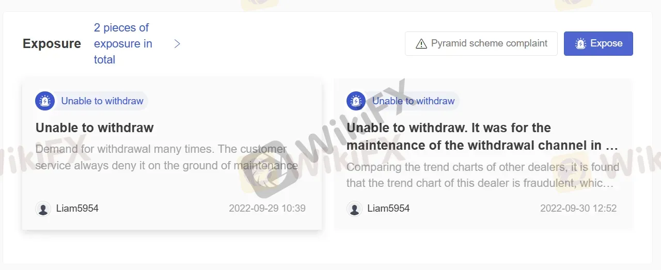Click the blue Expose button

(599, 43)
